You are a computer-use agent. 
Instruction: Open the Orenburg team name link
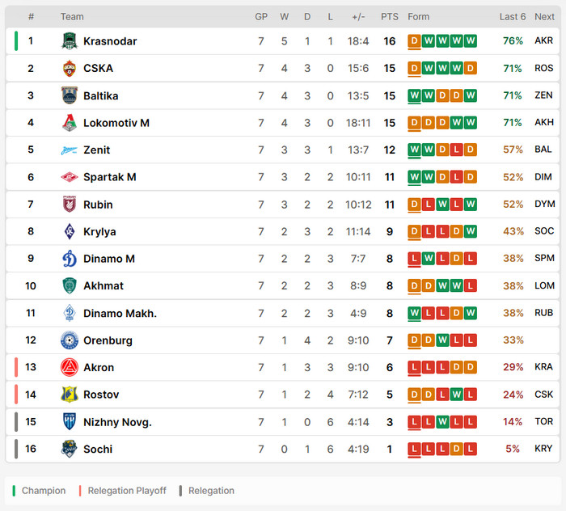pyautogui.click(x=108, y=340)
